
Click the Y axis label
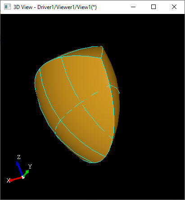30,166
